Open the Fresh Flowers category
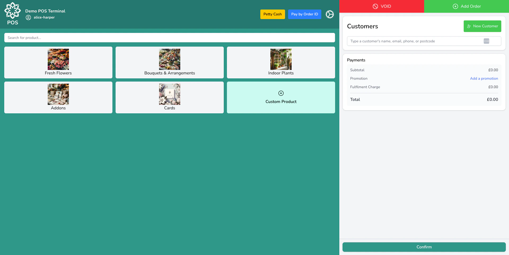 point(58,62)
